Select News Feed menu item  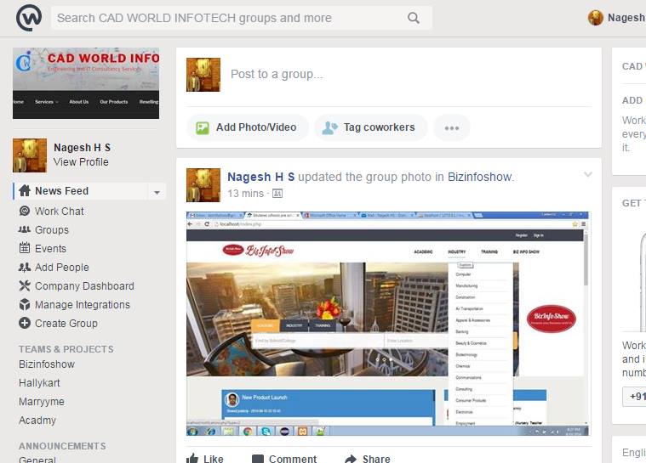pyautogui.click(x=61, y=191)
